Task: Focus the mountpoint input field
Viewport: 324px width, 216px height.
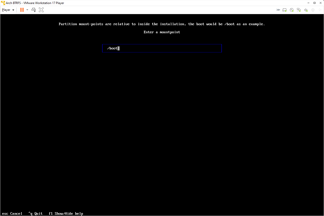Action: coord(162,48)
